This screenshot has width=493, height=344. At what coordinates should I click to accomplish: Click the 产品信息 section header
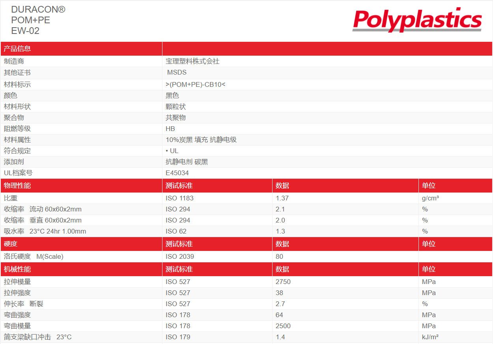(17, 49)
